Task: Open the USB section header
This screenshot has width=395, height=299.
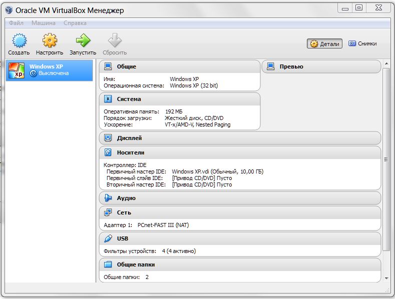Action: pos(240,238)
